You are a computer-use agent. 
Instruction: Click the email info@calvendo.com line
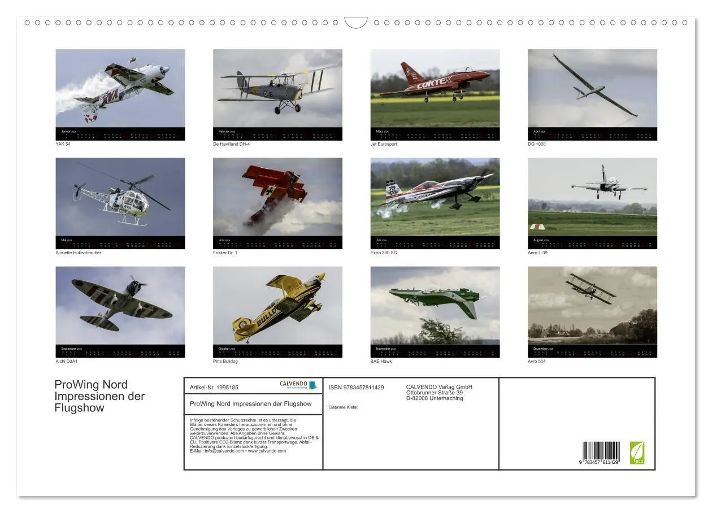point(238,451)
